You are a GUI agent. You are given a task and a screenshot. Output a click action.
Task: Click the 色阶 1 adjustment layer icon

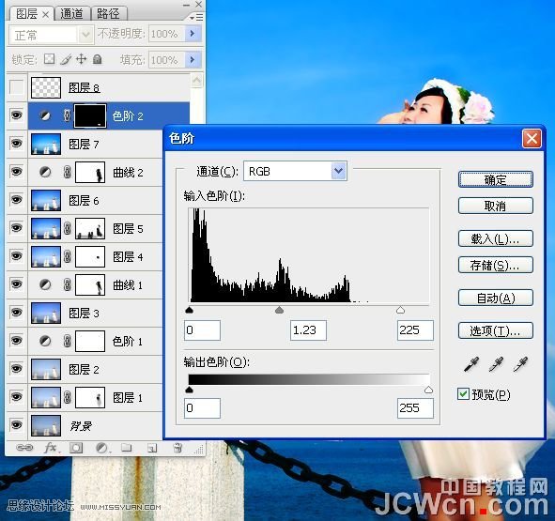pyautogui.click(x=45, y=341)
